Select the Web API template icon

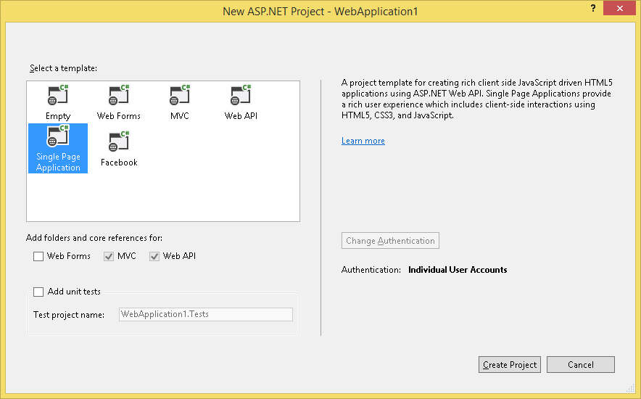241,95
